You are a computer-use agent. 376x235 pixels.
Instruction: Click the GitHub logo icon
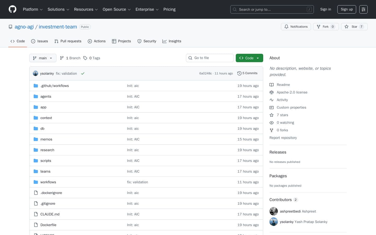[12, 9]
